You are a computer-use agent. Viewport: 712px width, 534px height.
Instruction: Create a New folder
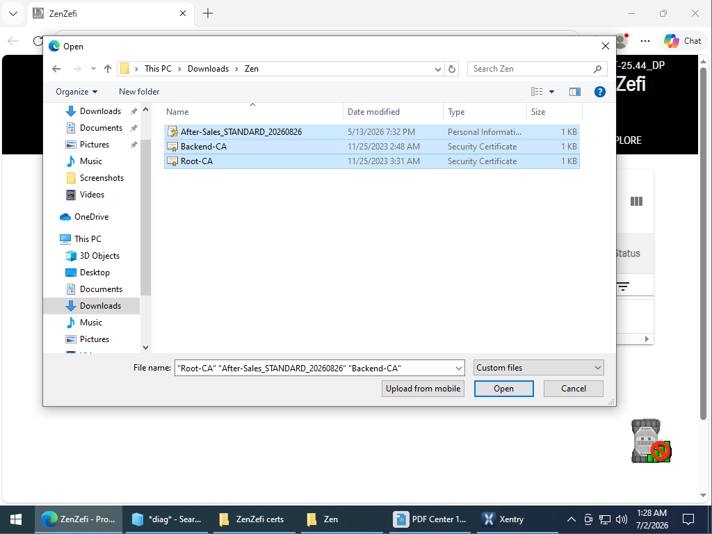[x=139, y=92]
